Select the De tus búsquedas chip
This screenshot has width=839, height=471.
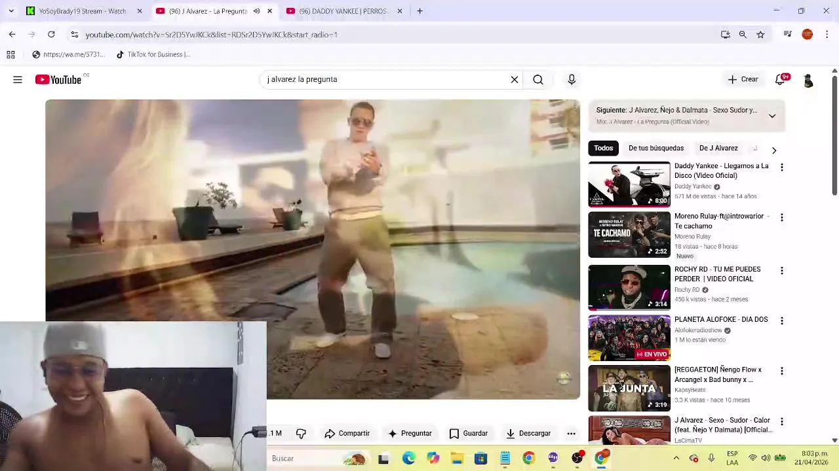656,148
